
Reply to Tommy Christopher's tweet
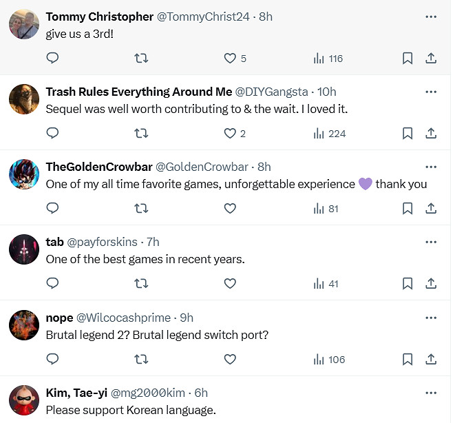pyautogui.click(x=52, y=59)
